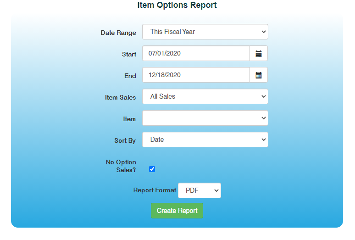Click the Create Report button

177,211
